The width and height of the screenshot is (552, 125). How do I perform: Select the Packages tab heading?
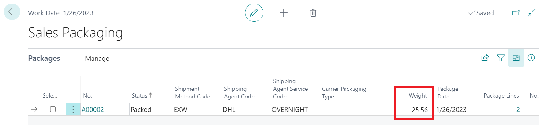pyautogui.click(x=44, y=58)
